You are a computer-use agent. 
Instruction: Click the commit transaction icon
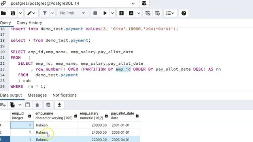147,13
